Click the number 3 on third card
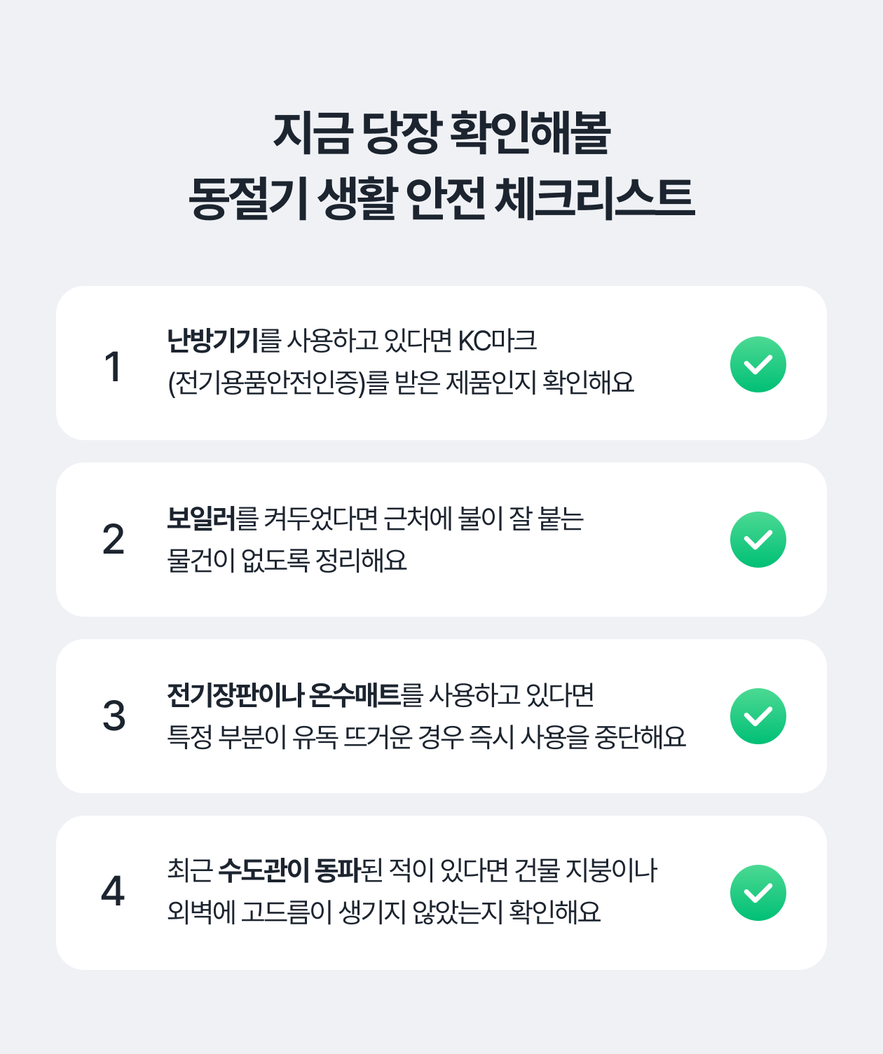Viewport: 883px width, 1054px height. coord(114,716)
